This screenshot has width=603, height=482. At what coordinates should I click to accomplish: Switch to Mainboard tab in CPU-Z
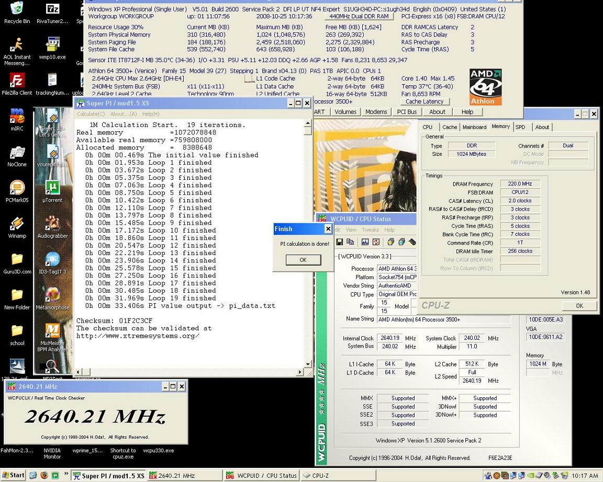click(x=475, y=127)
